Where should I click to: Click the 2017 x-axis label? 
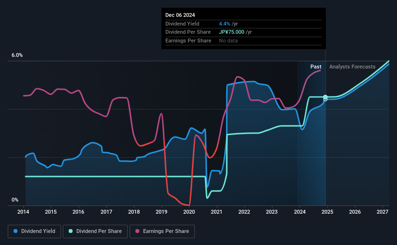[x=106, y=212]
